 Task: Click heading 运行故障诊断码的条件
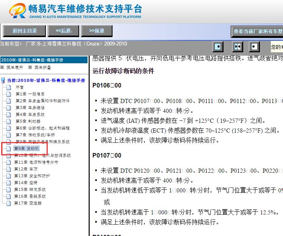(123, 71)
